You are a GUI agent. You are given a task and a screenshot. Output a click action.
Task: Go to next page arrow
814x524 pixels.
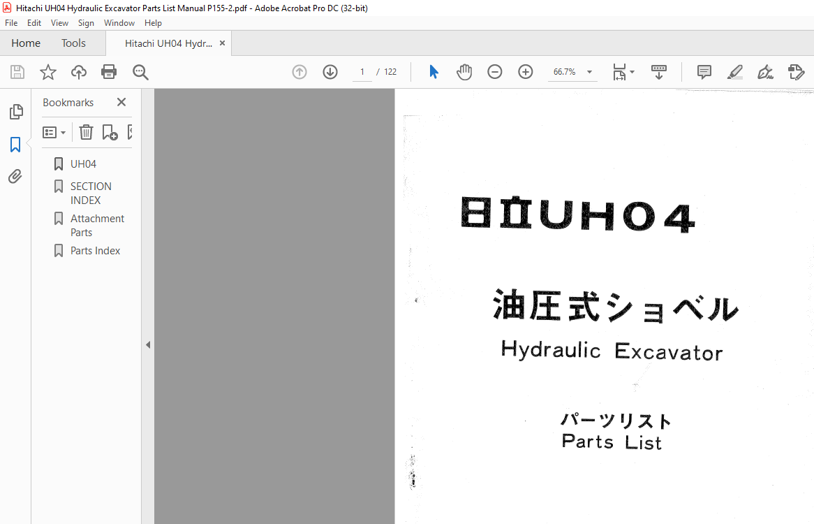tap(330, 72)
